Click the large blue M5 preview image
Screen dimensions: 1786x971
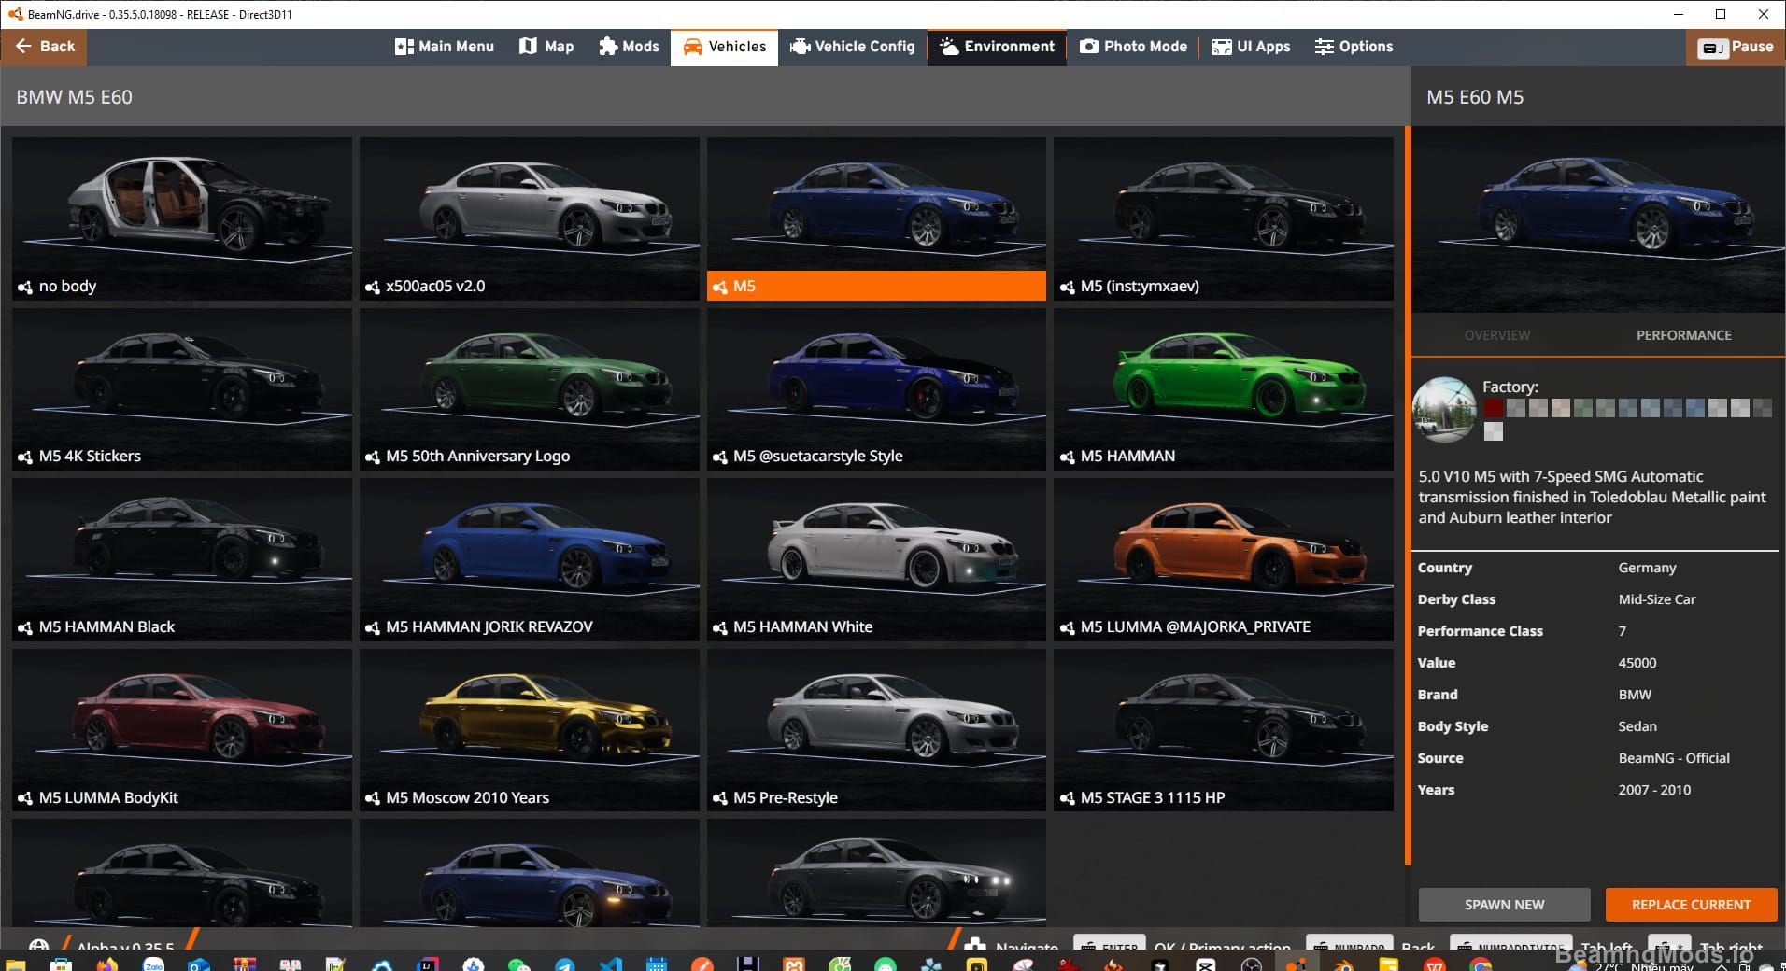click(1598, 219)
